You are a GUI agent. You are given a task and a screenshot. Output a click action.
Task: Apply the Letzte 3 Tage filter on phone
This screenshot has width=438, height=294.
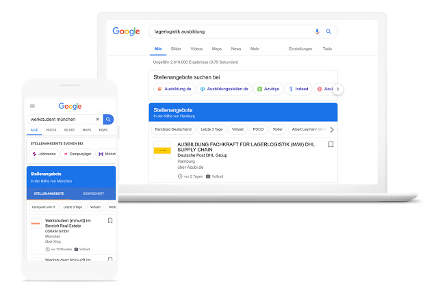coord(73,207)
